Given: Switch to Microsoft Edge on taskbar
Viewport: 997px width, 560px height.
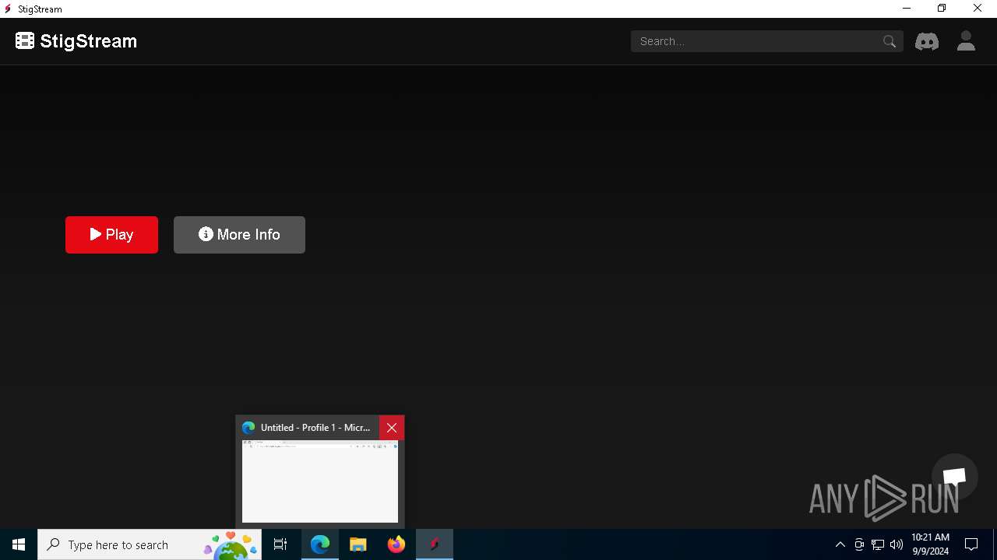Looking at the screenshot, I should [x=320, y=544].
